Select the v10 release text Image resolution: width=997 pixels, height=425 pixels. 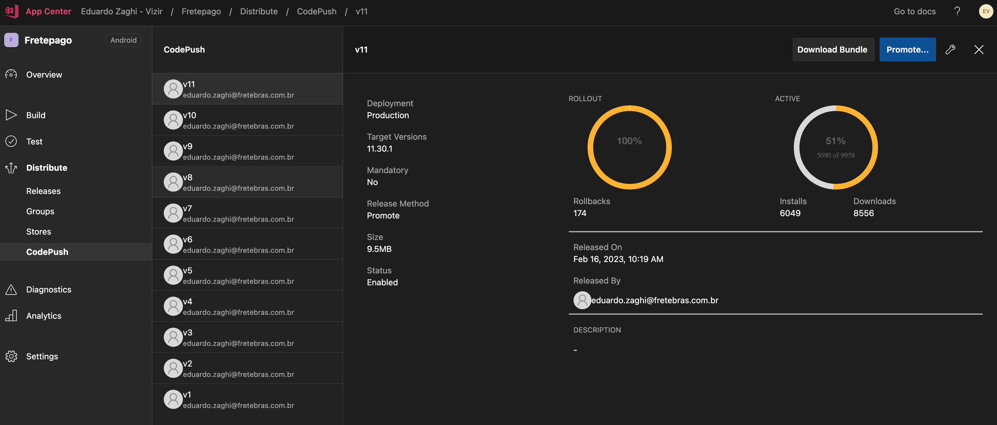pyautogui.click(x=189, y=115)
